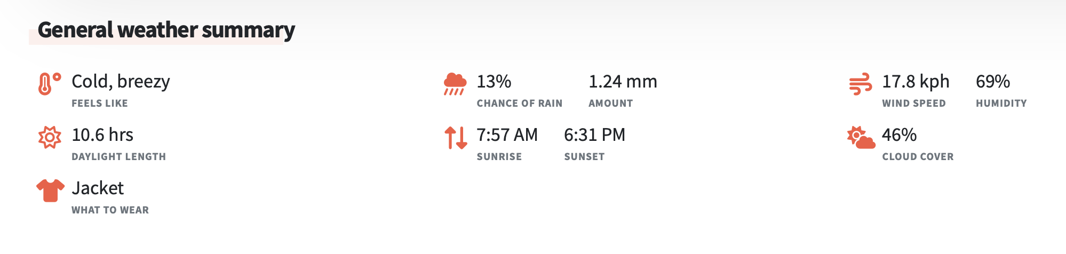
Task: Select the 'Cold, breezy' feels-like text
Action: (121, 82)
